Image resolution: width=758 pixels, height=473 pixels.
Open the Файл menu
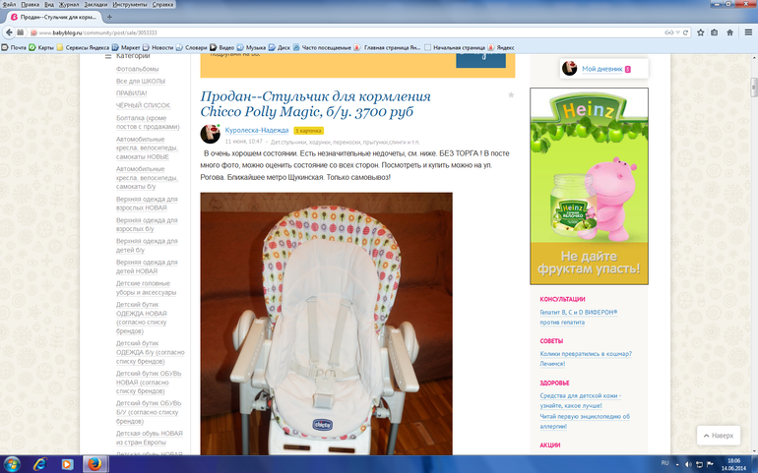tap(9, 4)
